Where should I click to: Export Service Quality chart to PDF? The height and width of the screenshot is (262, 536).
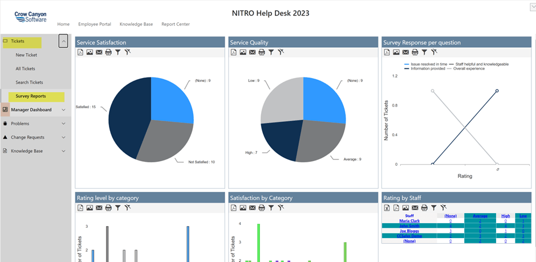point(233,52)
